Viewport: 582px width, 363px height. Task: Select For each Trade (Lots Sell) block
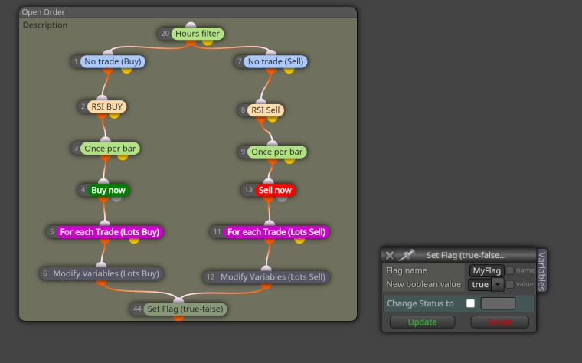tap(276, 232)
